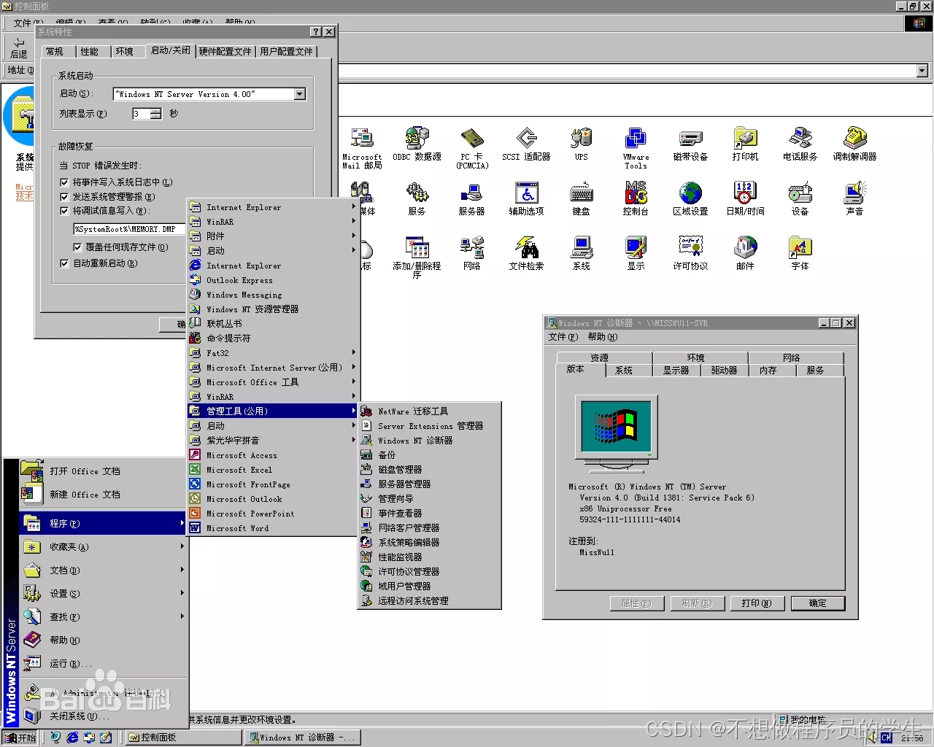Launch Microsoft Word from programs menu

(x=273, y=528)
